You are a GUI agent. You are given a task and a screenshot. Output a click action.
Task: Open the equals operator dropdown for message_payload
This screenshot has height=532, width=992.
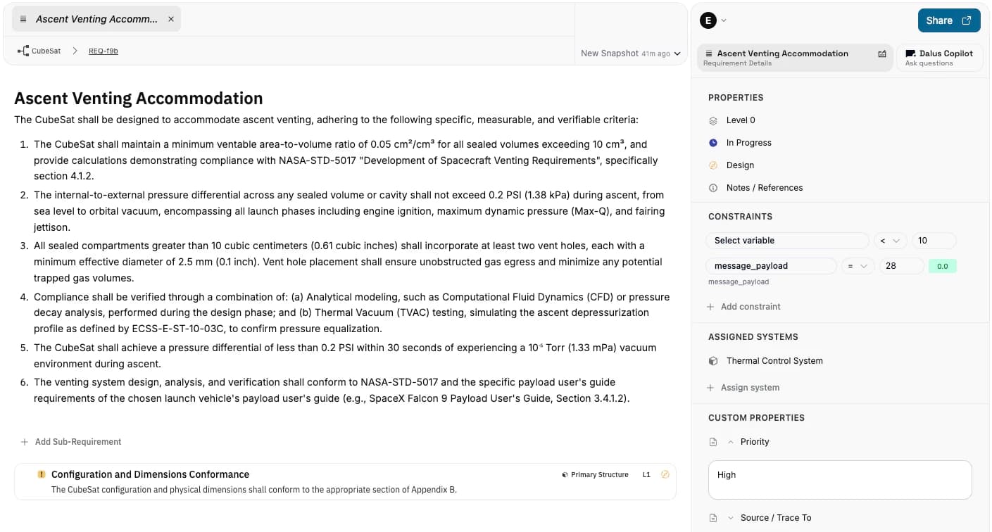coord(857,266)
